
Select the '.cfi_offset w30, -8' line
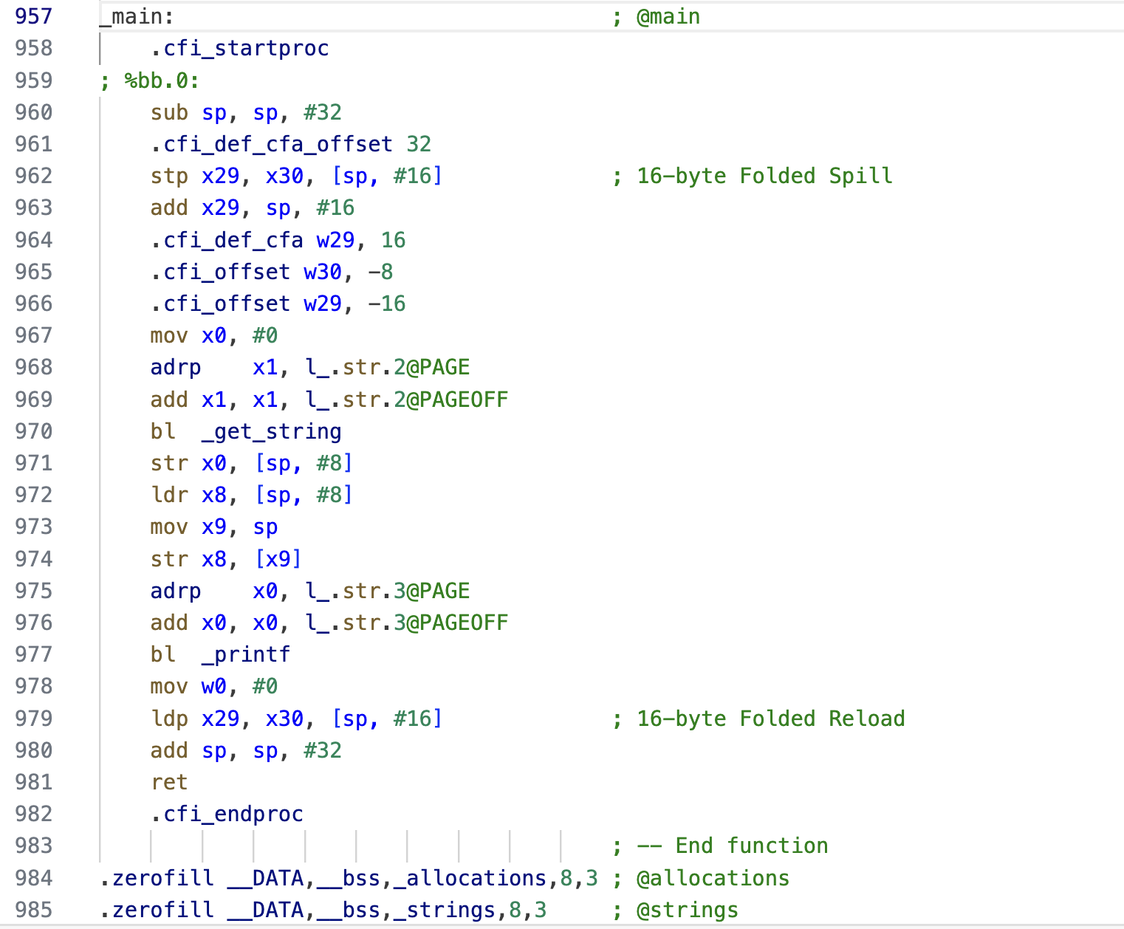(x=272, y=272)
